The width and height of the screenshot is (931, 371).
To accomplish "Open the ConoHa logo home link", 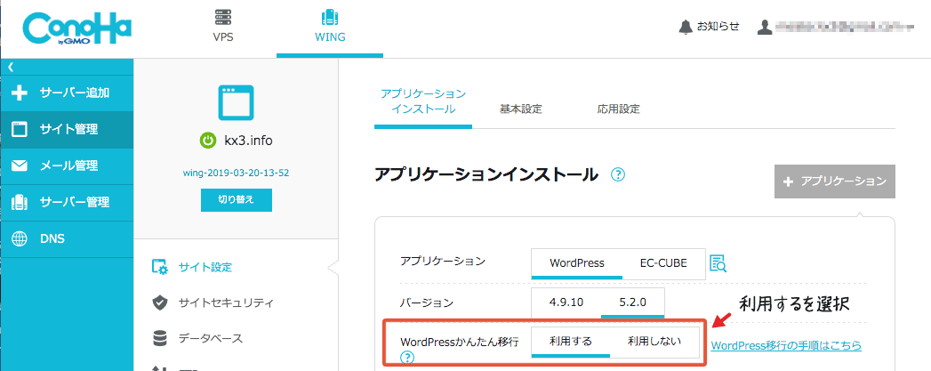I will [76, 29].
